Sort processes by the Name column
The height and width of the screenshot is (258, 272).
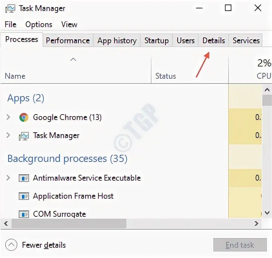15,76
